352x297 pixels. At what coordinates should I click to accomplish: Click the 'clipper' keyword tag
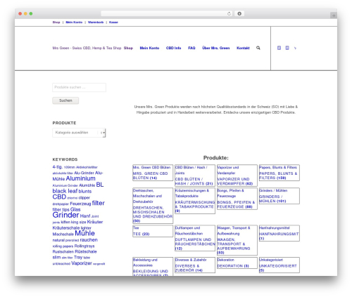point(84,198)
